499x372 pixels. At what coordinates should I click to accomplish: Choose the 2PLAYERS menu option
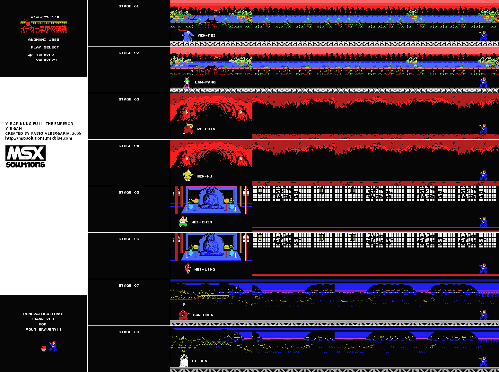click(x=46, y=60)
